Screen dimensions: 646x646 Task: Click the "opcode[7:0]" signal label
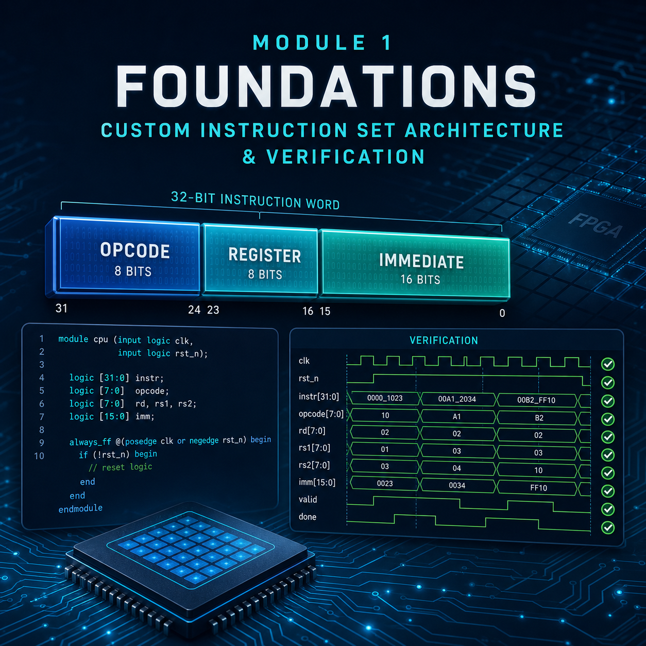click(x=321, y=414)
